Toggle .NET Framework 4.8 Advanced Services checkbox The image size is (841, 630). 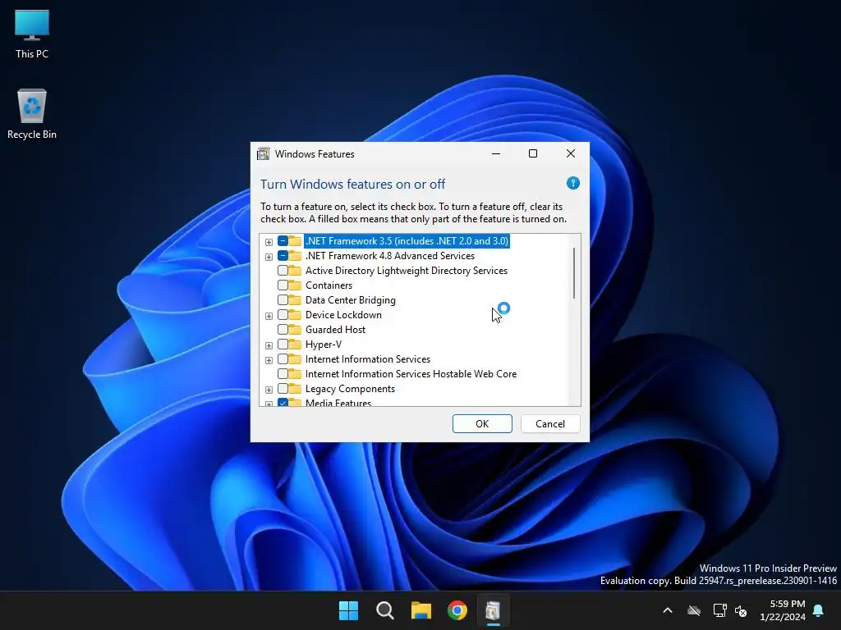283,256
